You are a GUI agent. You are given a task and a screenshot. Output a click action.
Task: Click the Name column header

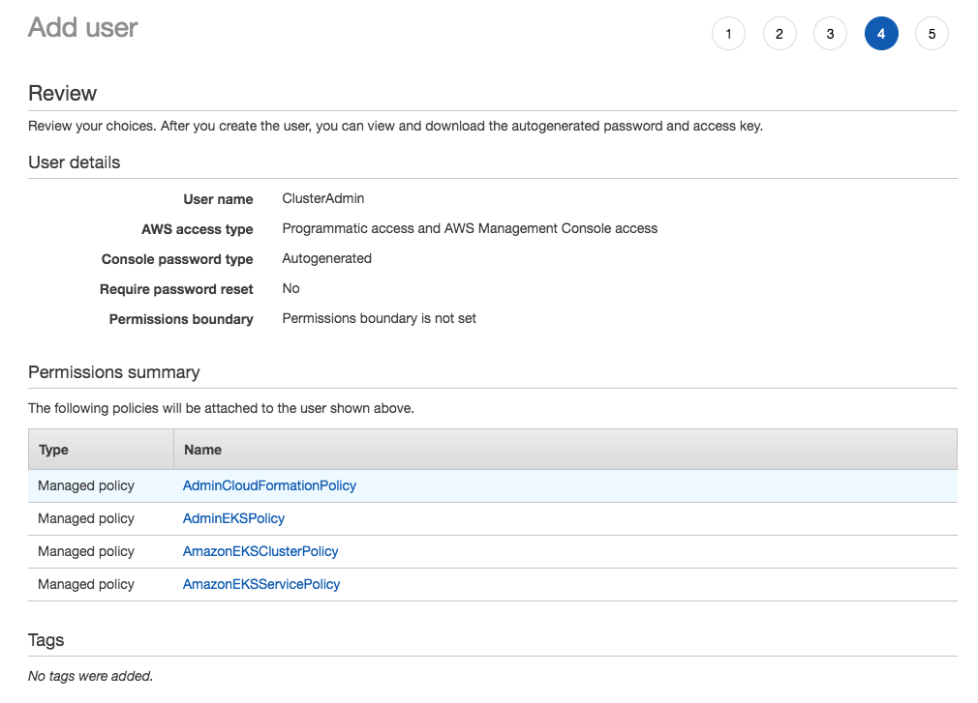point(565,450)
